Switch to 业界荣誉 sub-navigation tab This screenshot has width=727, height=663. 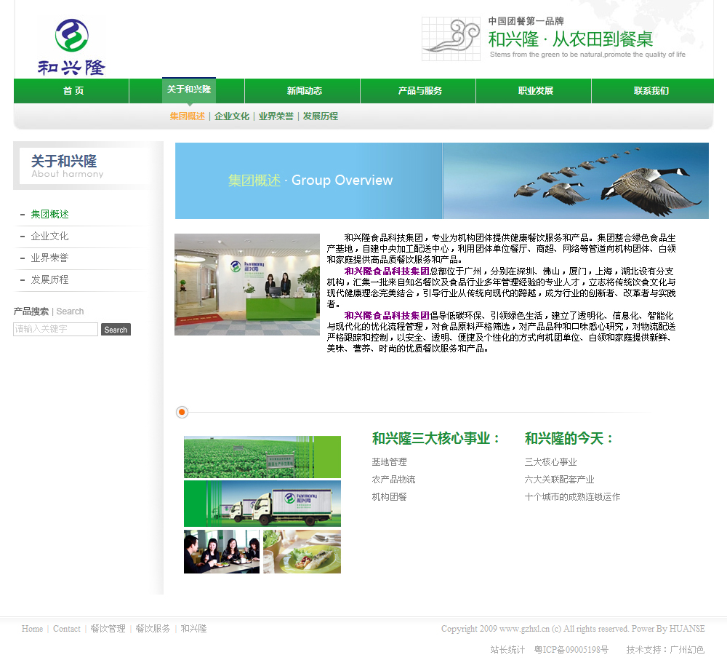pos(276,116)
